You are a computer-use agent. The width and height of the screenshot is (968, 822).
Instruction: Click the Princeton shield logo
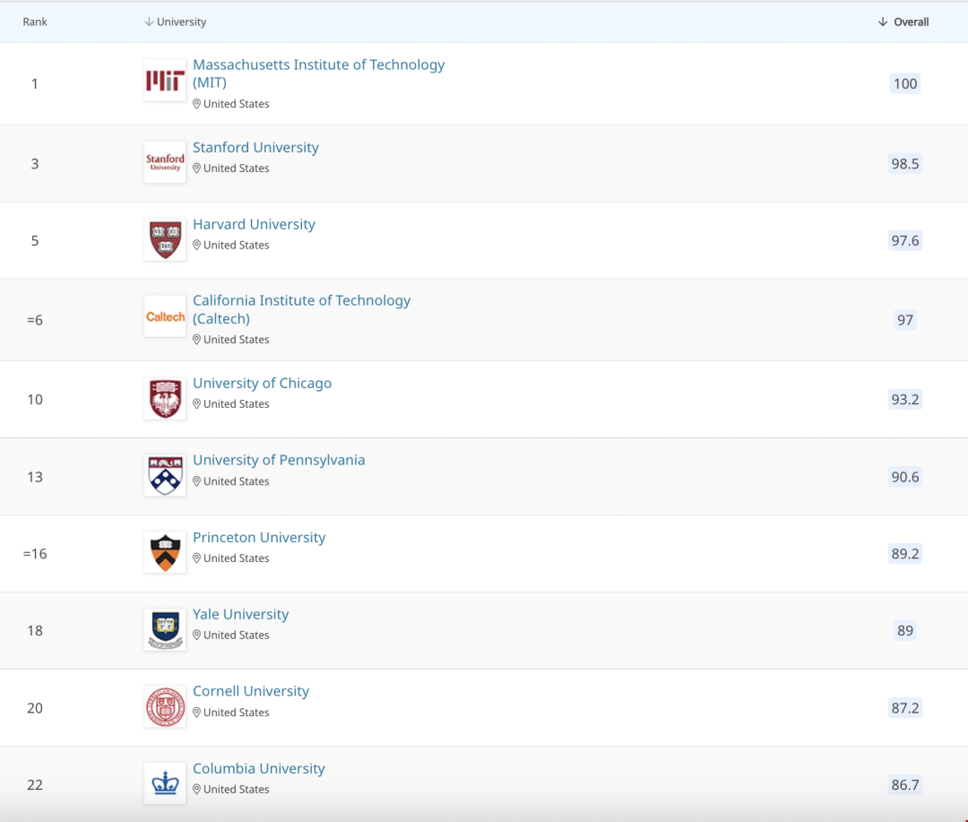(165, 552)
